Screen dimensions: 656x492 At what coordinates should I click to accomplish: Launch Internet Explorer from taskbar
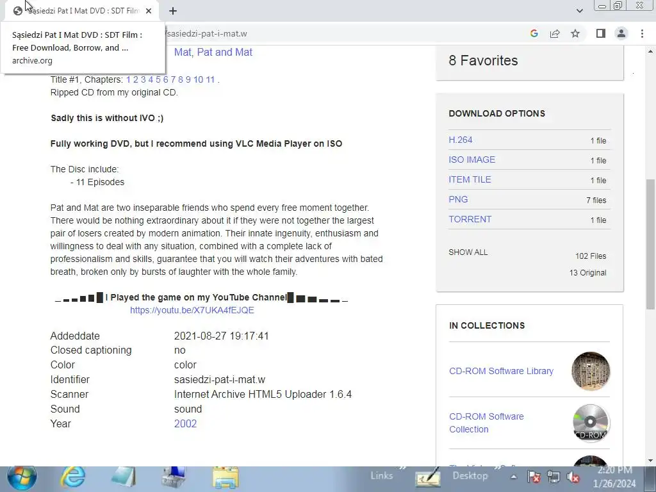click(x=73, y=477)
